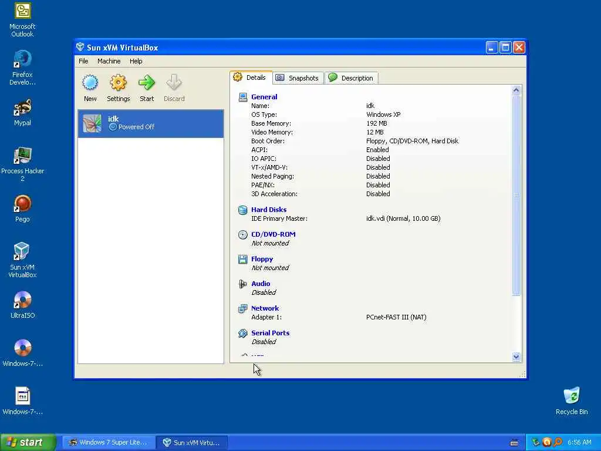
Task: Click the Hard Disks section icon
Action: pos(242,210)
